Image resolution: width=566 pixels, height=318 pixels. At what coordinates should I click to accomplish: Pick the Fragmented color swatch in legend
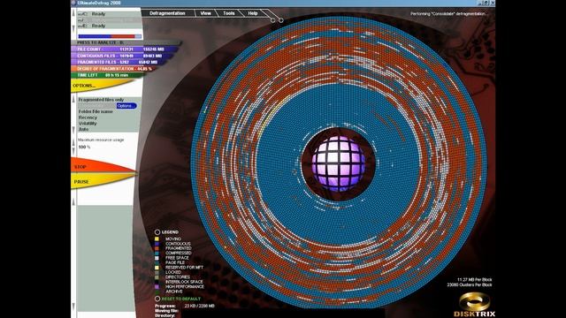(x=157, y=248)
